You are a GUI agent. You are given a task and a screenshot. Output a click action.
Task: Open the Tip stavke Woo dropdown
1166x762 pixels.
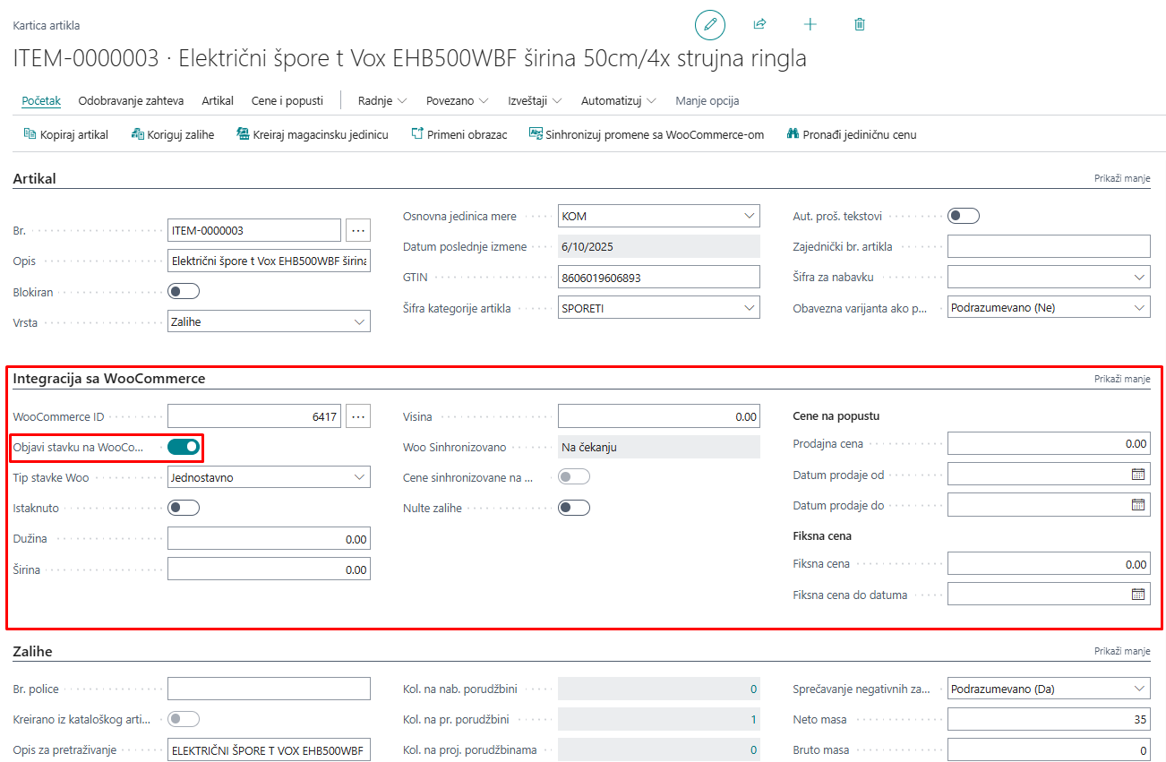[x=359, y=477]
